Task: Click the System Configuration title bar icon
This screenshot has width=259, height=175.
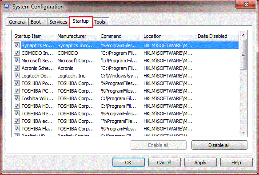Action: click(6, 6)
